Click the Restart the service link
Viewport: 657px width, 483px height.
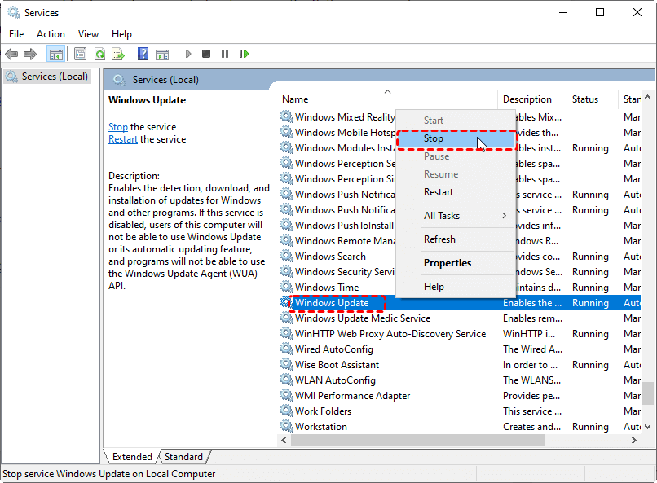tap(123, 139)
